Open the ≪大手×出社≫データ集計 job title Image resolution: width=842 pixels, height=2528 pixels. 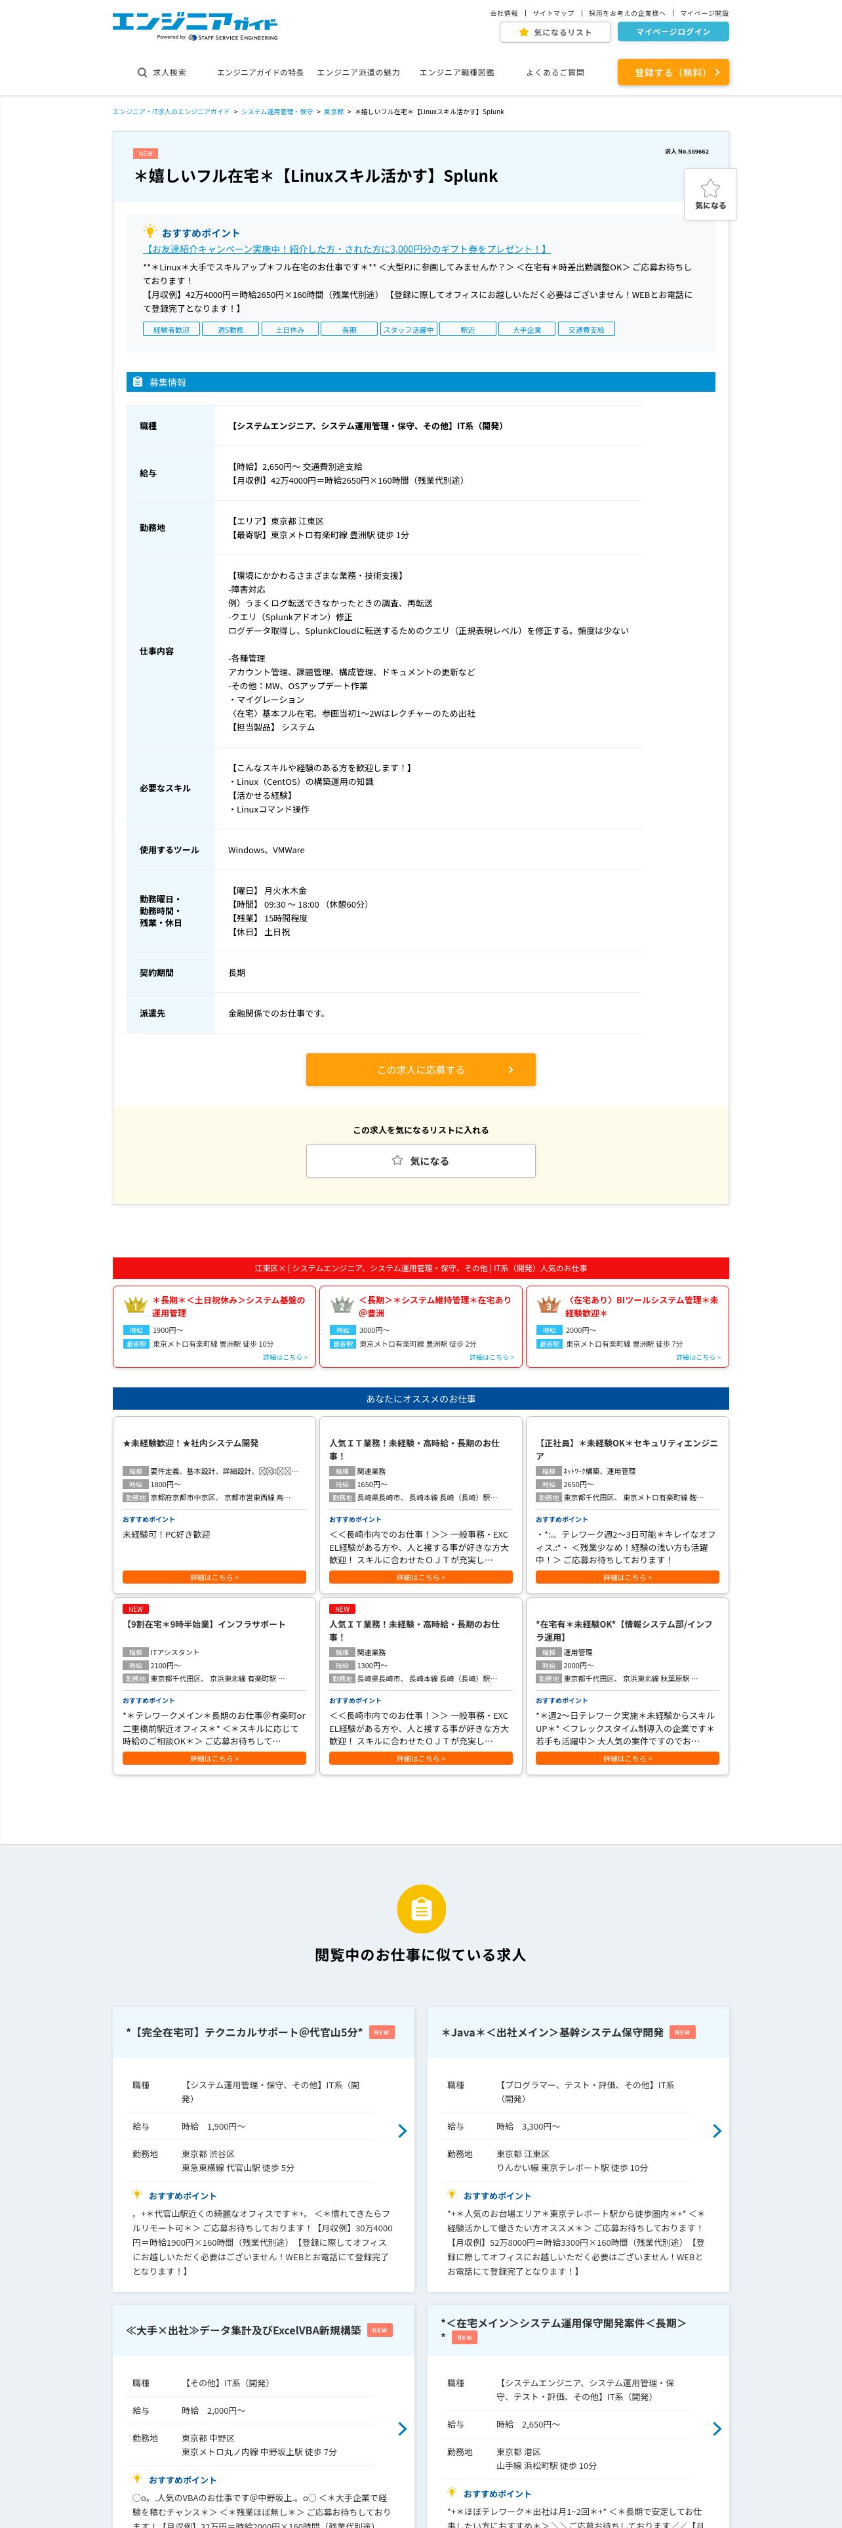(243, 2330)
